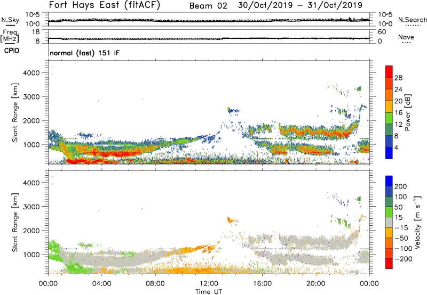Click the '20:00' time tick label

click(316, 284)
